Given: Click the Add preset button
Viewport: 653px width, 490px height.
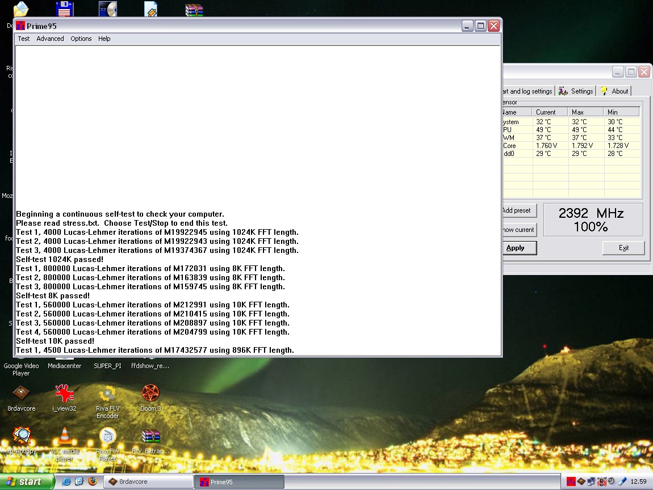Looking at the screenshot, I should (520, 210).
